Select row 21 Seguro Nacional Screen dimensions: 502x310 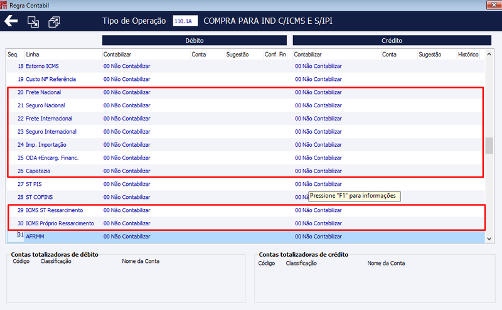click(245, 105)
